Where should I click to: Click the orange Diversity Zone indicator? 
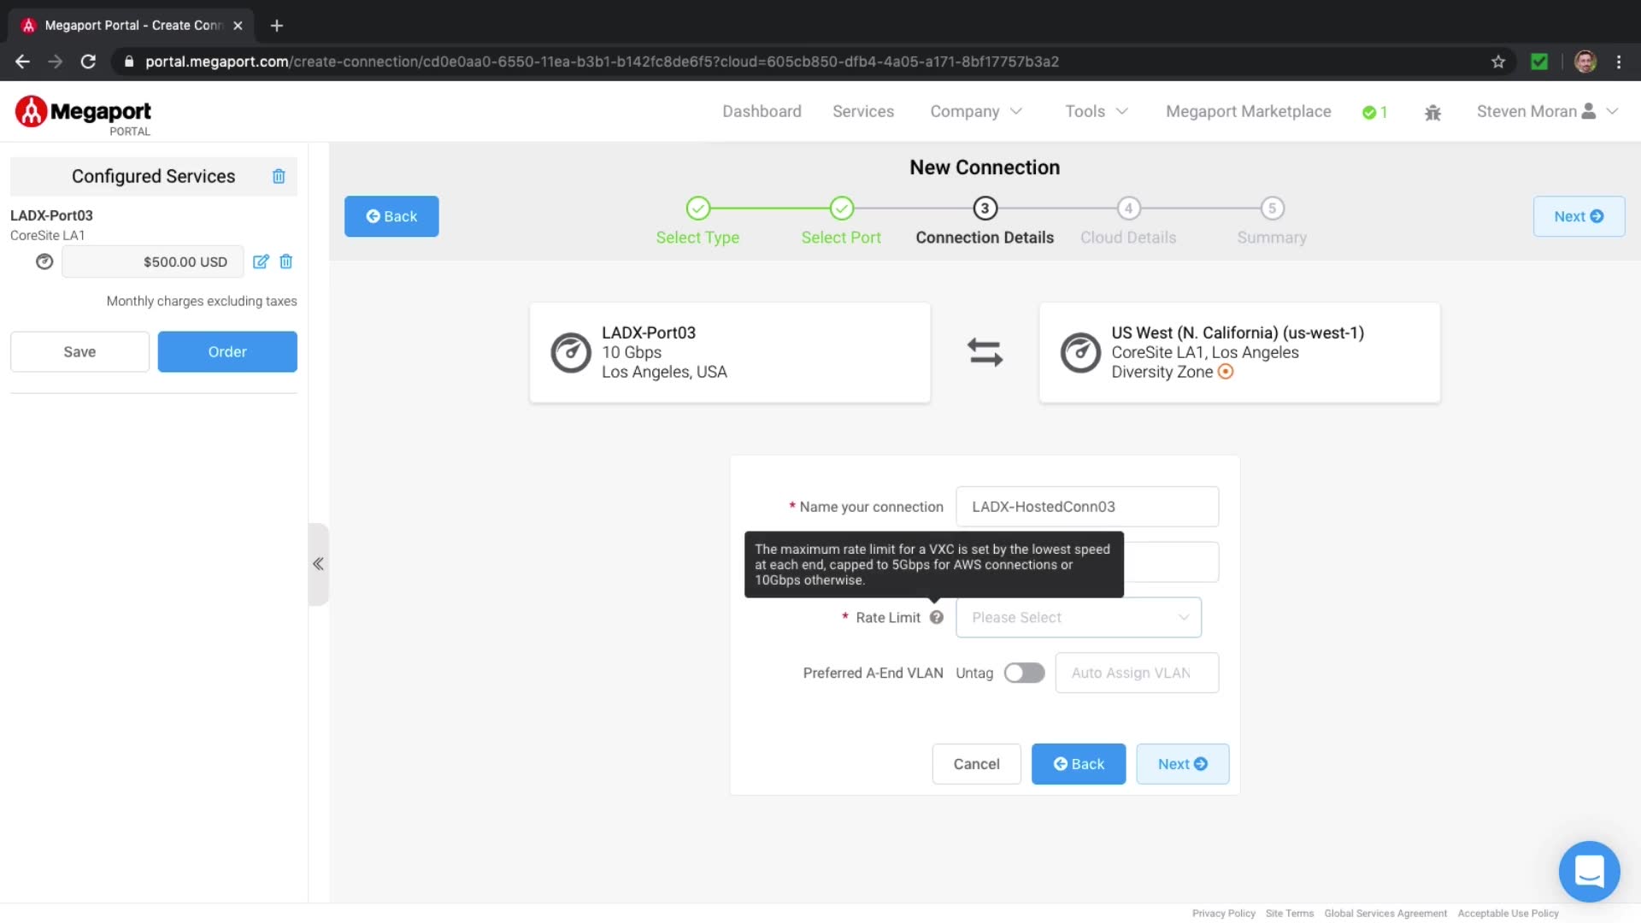[1226, 372]
